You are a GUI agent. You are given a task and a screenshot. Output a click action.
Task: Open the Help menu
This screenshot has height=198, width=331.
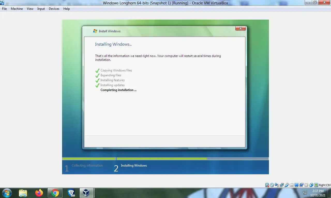pos(66,9)
